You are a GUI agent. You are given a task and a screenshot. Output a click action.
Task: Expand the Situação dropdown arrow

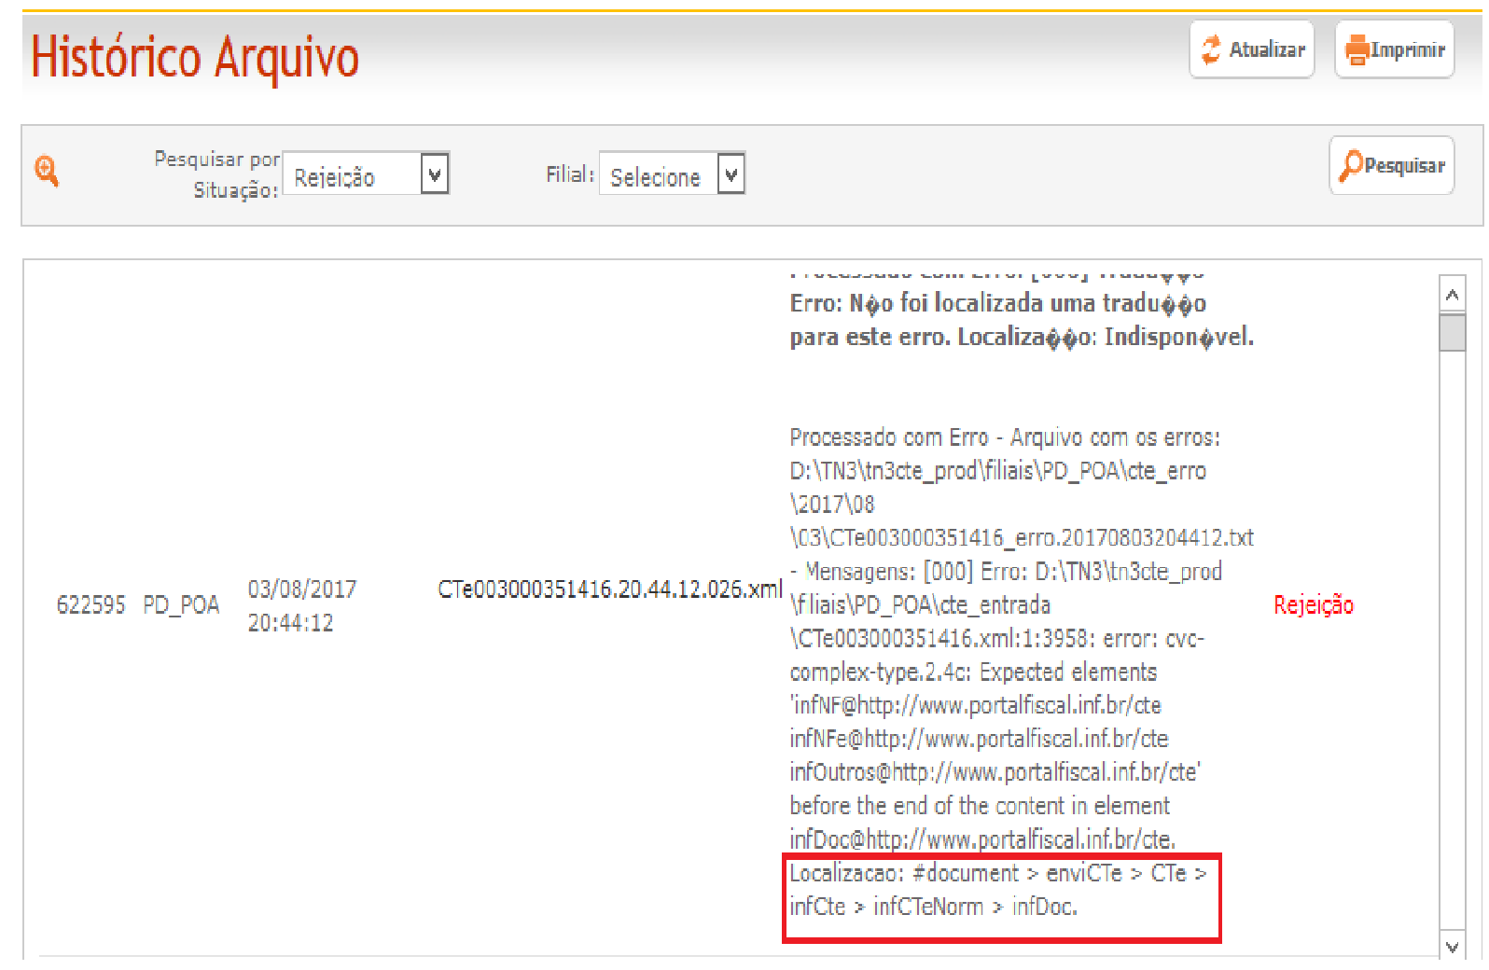435,173
